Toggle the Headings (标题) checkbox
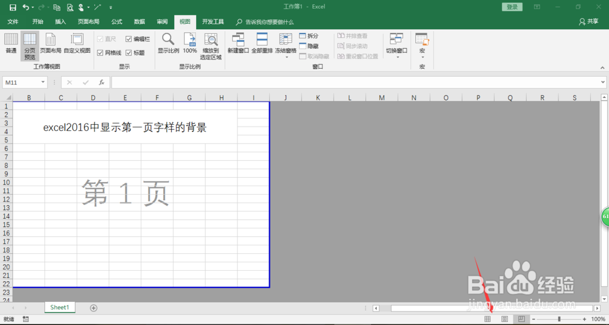609x325 pixels. (x=135, y=53)
